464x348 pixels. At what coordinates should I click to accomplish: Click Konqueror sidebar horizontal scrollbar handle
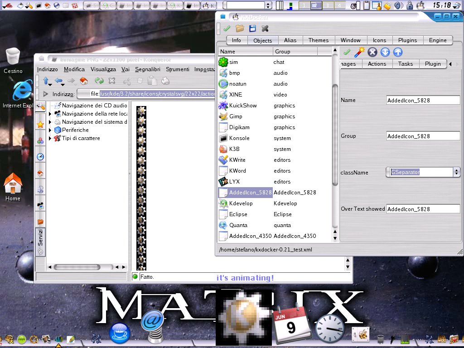(x=77, y=267)
